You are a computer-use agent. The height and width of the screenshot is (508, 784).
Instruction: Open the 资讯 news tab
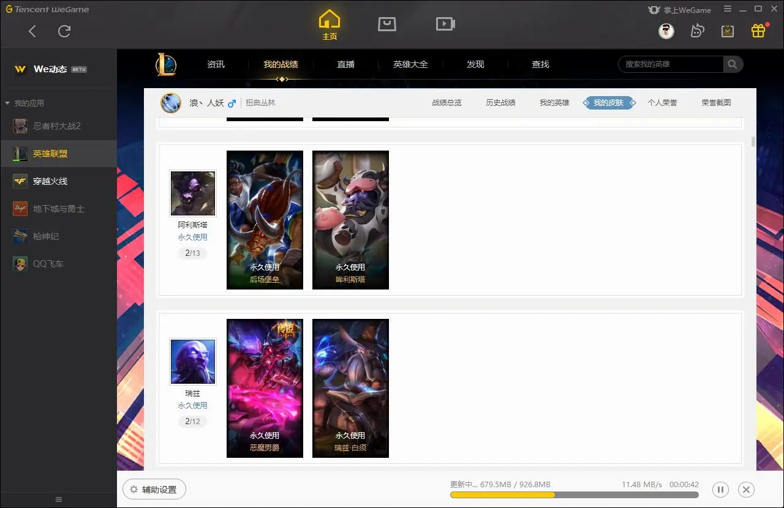pyautogui.click(x=216, y=64)
